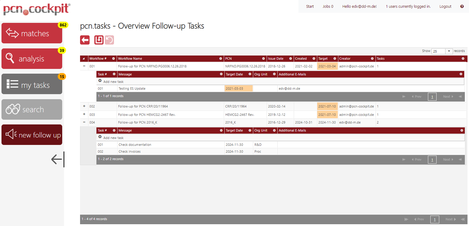Click target date 2021-03-03 cell

[x=239, y=88]
